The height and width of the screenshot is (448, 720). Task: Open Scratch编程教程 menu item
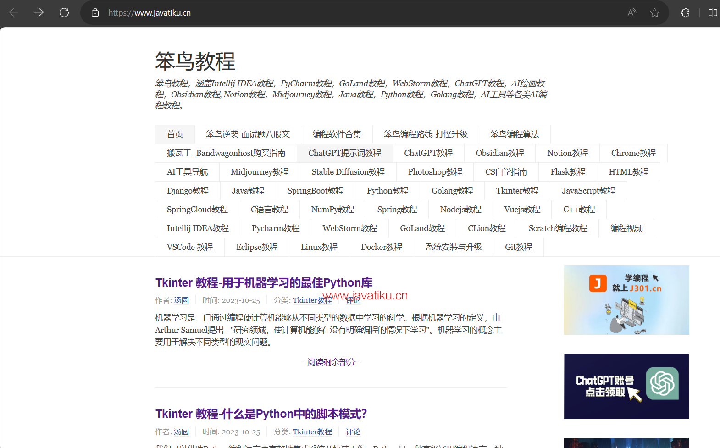coord(558,228)
